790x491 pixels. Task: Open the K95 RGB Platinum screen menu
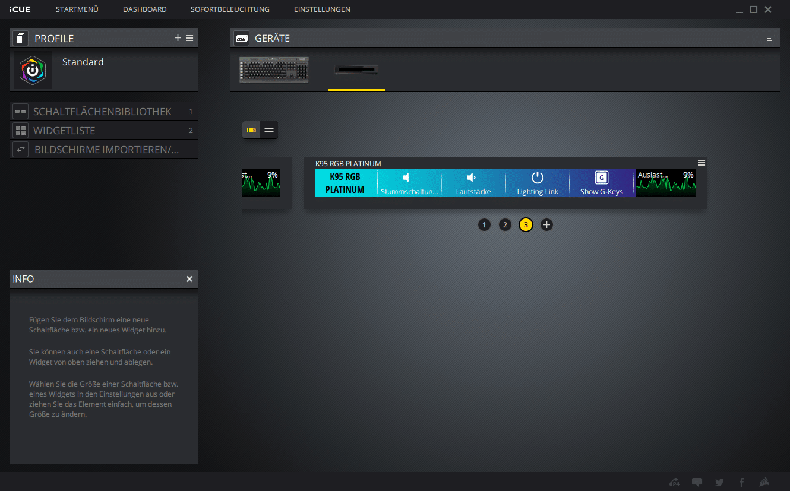click(701, 163)
